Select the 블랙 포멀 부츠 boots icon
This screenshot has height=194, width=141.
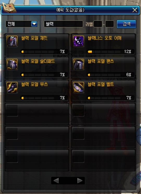coord(12,87)
